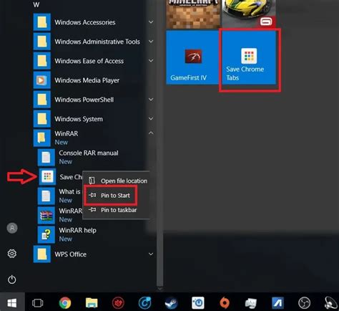Open the Windows Start button

point(12,303)
